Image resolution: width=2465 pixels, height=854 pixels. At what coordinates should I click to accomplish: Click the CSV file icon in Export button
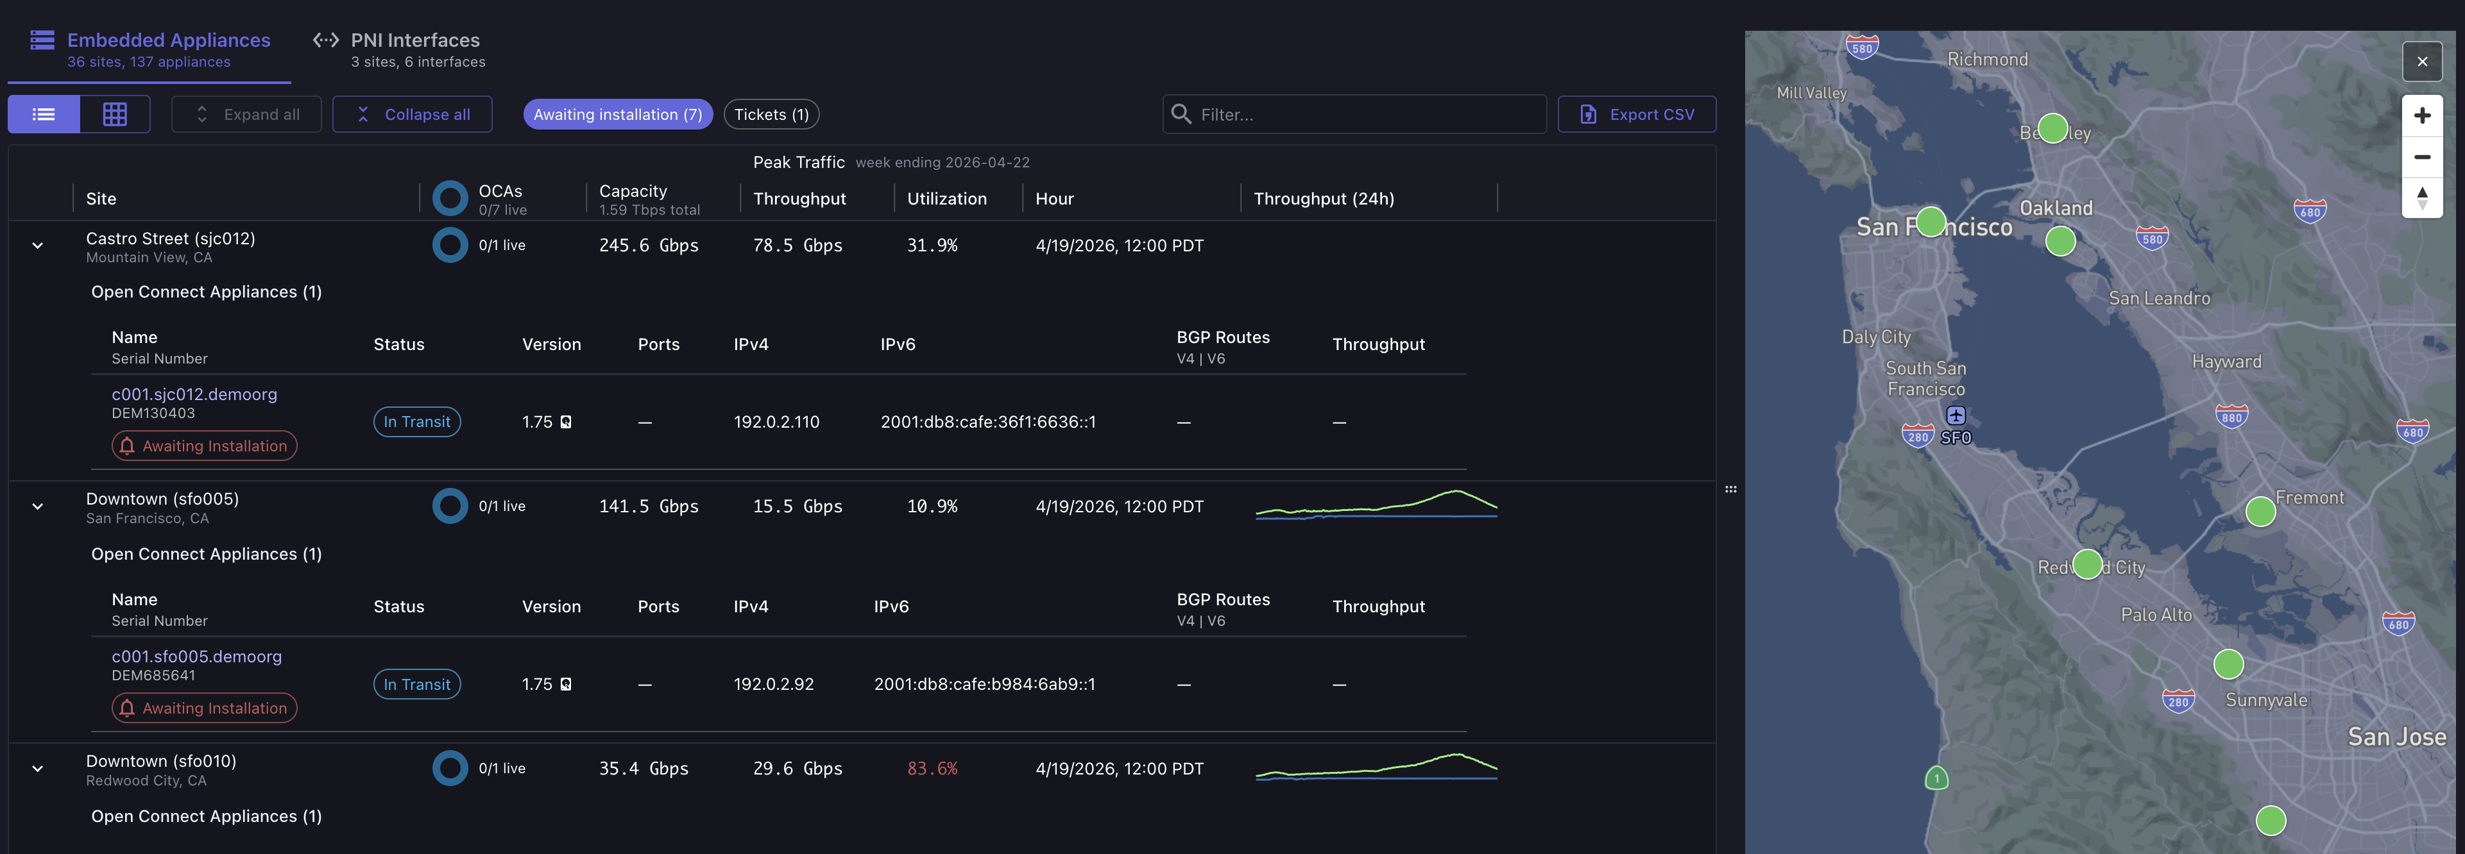tap(1589, 115)
